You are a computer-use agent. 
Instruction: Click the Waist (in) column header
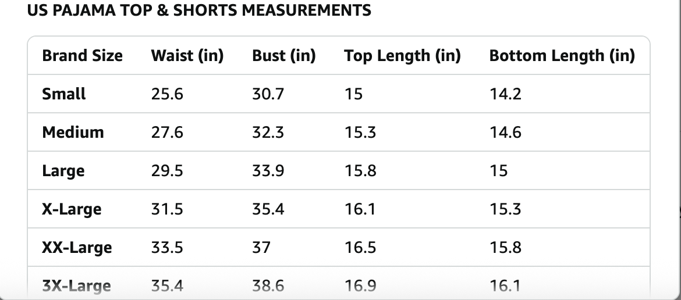(x=187, y=56)
